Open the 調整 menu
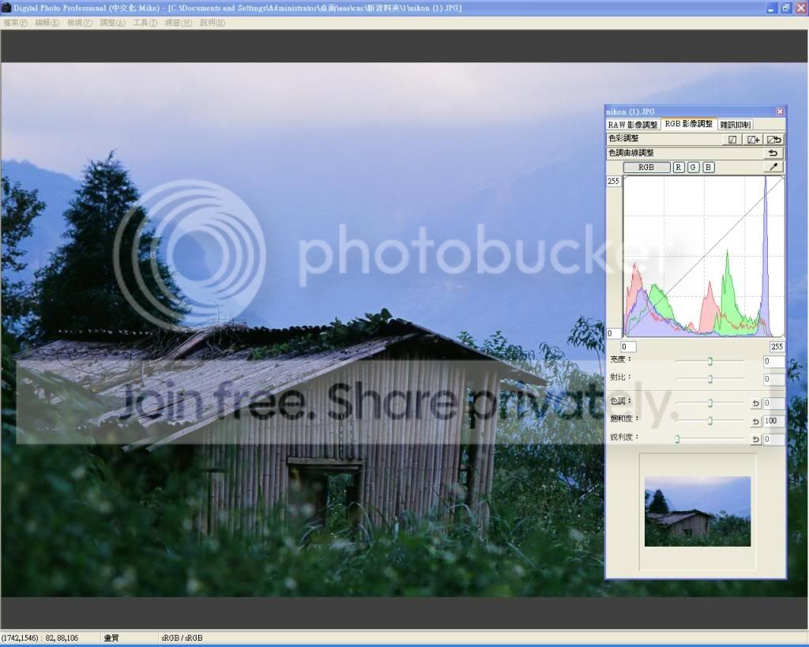The height and width of the screenshot is (647, 809). pos(112,23)
